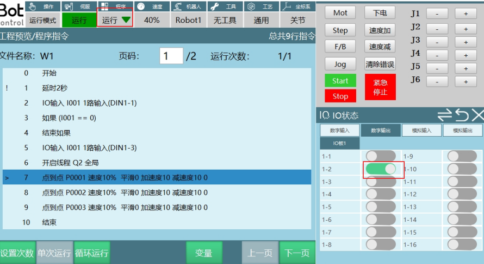Click the 下电 power-off button
This screenshot has height=264, width=484.
click(x=380, y=12)
